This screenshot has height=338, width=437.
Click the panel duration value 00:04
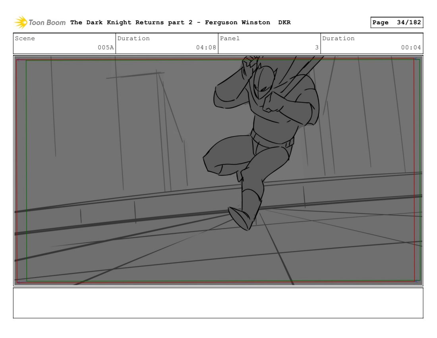click(x=411, y=47)
